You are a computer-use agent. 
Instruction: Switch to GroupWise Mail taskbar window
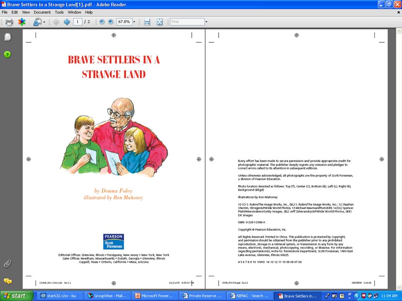pos(107,296)
